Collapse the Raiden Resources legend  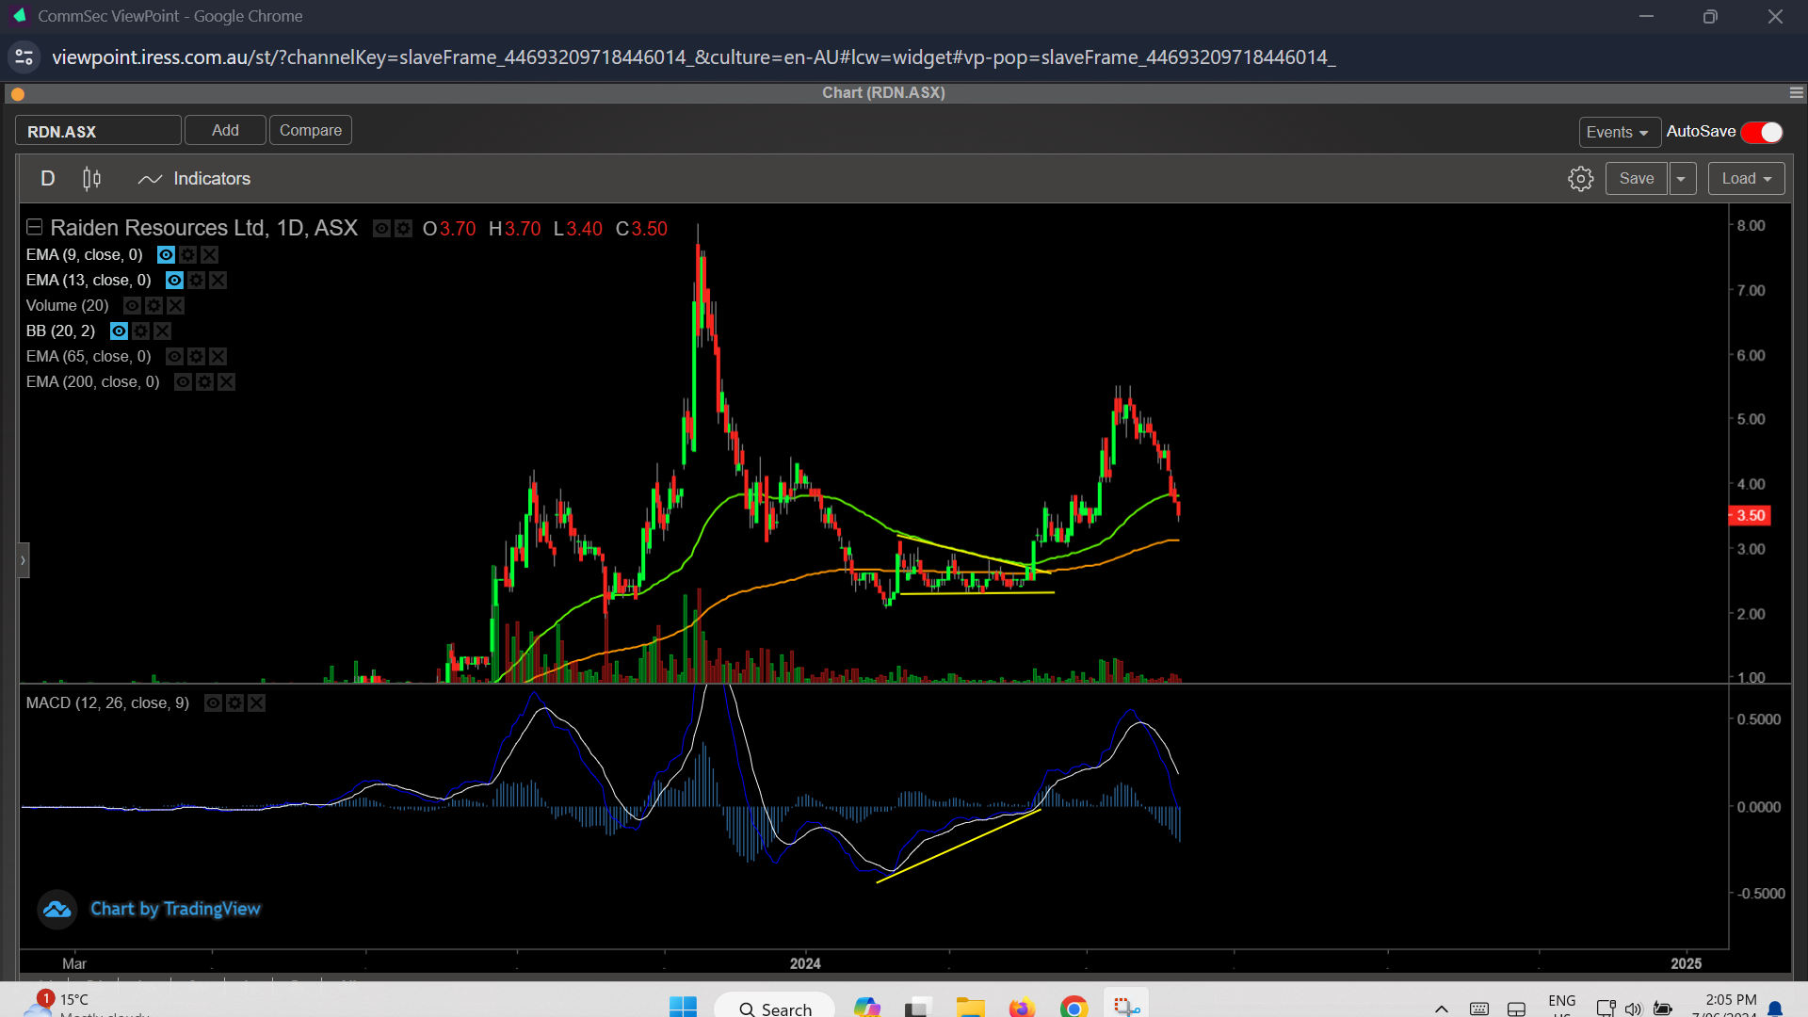pos(34,227)
